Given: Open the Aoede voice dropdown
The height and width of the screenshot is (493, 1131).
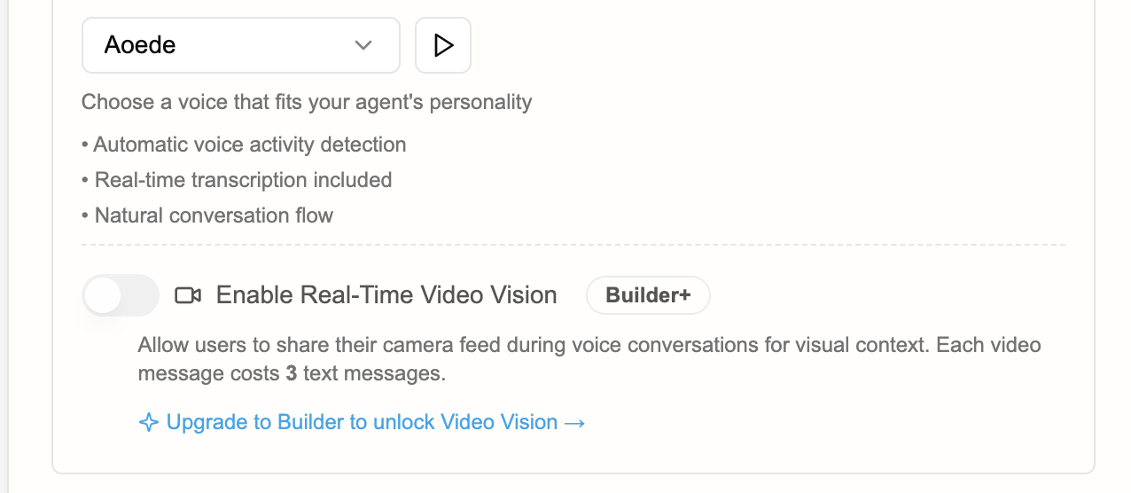Looking at the screenshot, I should (240, 45).
